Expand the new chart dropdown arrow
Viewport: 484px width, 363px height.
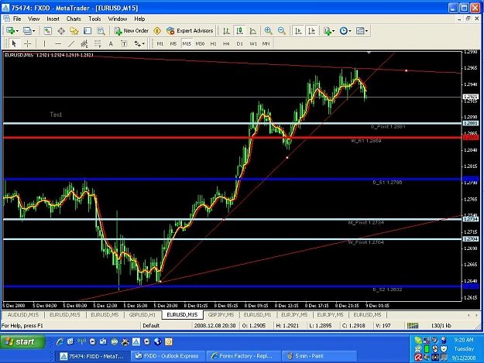(17, 31)
